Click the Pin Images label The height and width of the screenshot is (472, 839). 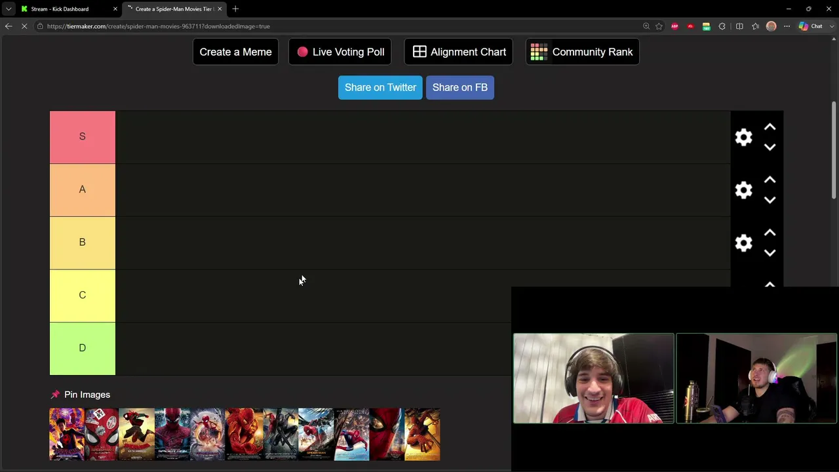87,395
